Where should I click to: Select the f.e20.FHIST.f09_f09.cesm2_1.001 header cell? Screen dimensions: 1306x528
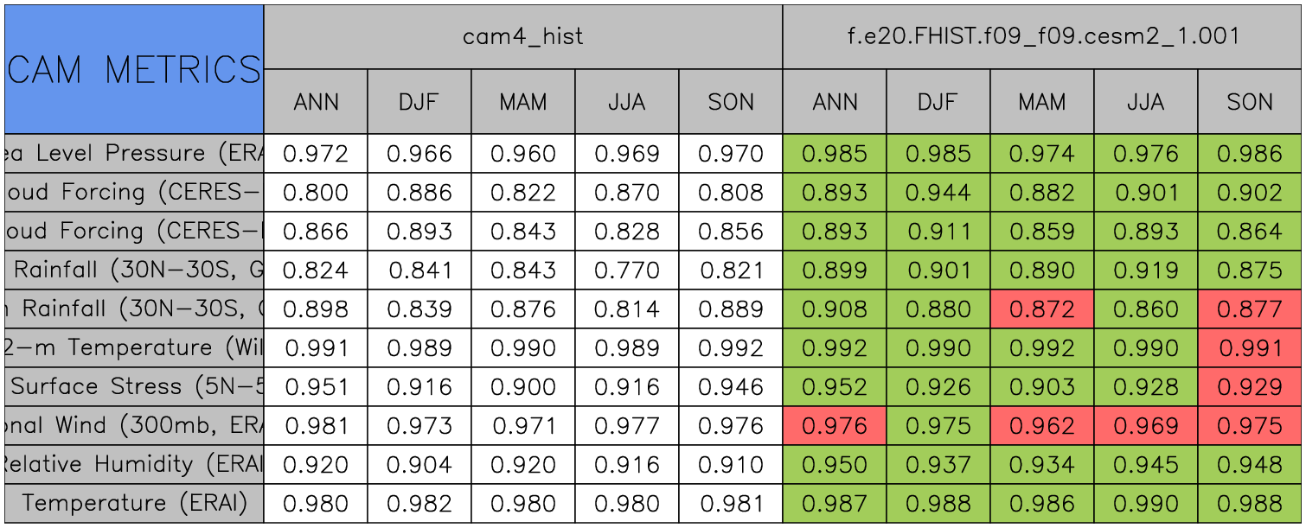point(1043,36)
